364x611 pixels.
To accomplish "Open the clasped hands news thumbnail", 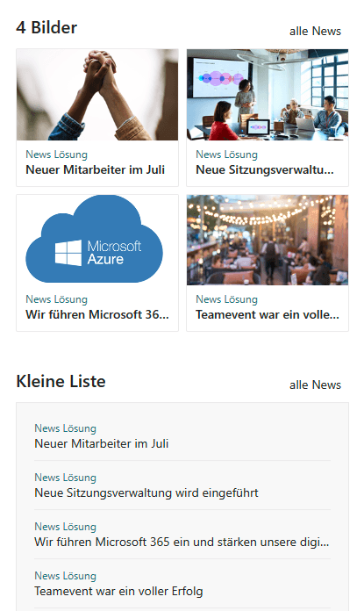I will pyautogui.click(x=97, y=95).
